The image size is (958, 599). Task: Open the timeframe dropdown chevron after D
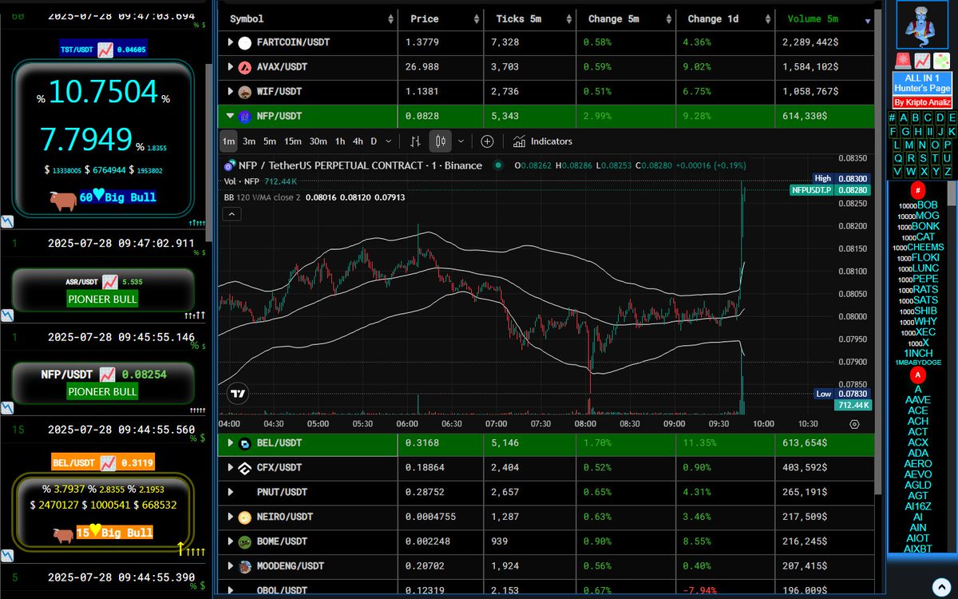coord(389,141)
